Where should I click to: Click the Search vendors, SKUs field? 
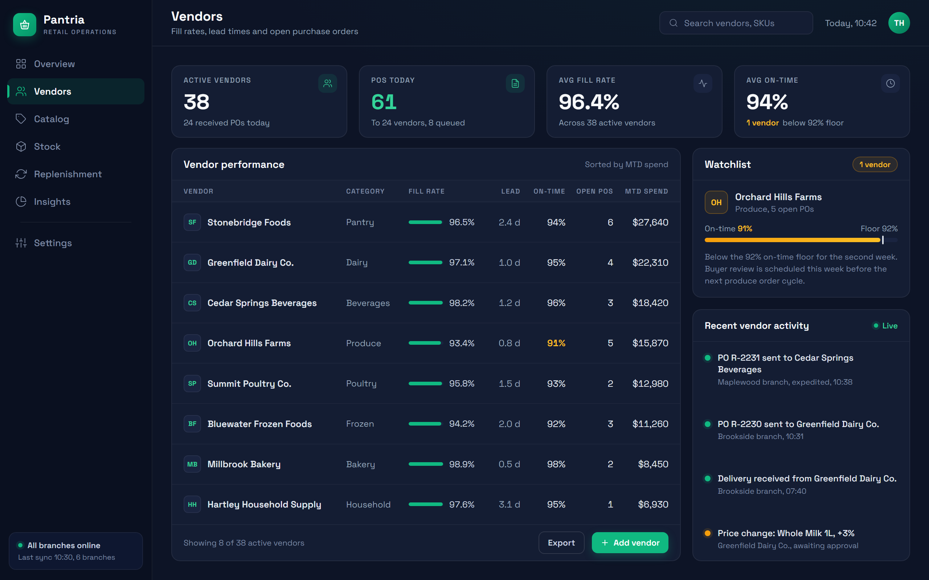(736, 23)
